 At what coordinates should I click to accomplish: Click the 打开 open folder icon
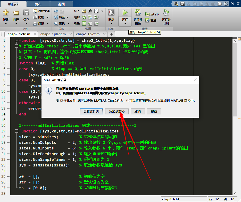(x=16, y=13)
